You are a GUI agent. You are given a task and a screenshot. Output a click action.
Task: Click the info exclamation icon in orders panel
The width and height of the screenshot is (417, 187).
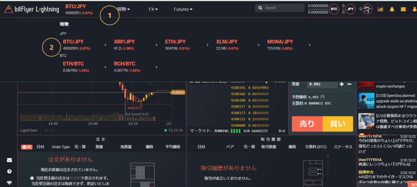pyautogui.click(x=32, y=178)
